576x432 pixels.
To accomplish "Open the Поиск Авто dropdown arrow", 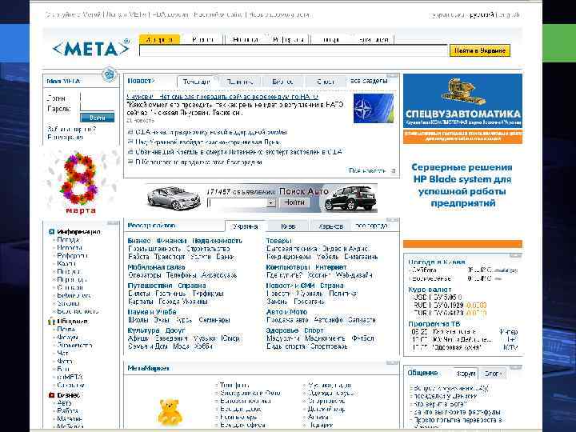I will click(271, 202).
